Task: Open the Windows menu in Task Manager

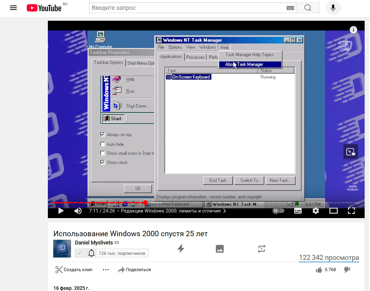Action: pos(207,47)
